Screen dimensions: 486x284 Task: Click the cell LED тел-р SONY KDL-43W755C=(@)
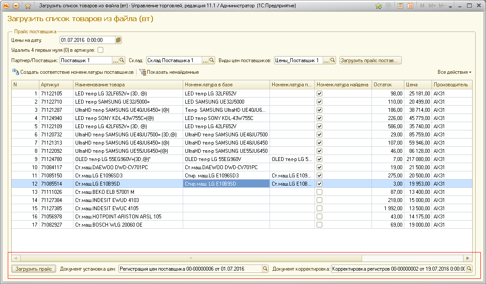tap(128, 118)
